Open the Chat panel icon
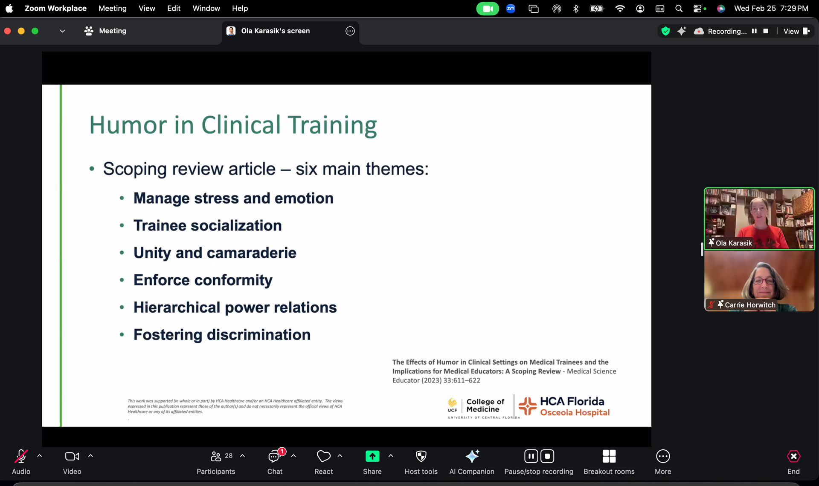The width and height of the screenshot is (819, 486). 274,457
